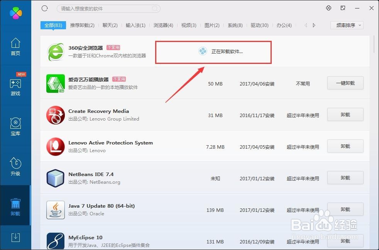Open the 升级 upgrade section
This screenshot has width=379, height=250.
(15, 166)
